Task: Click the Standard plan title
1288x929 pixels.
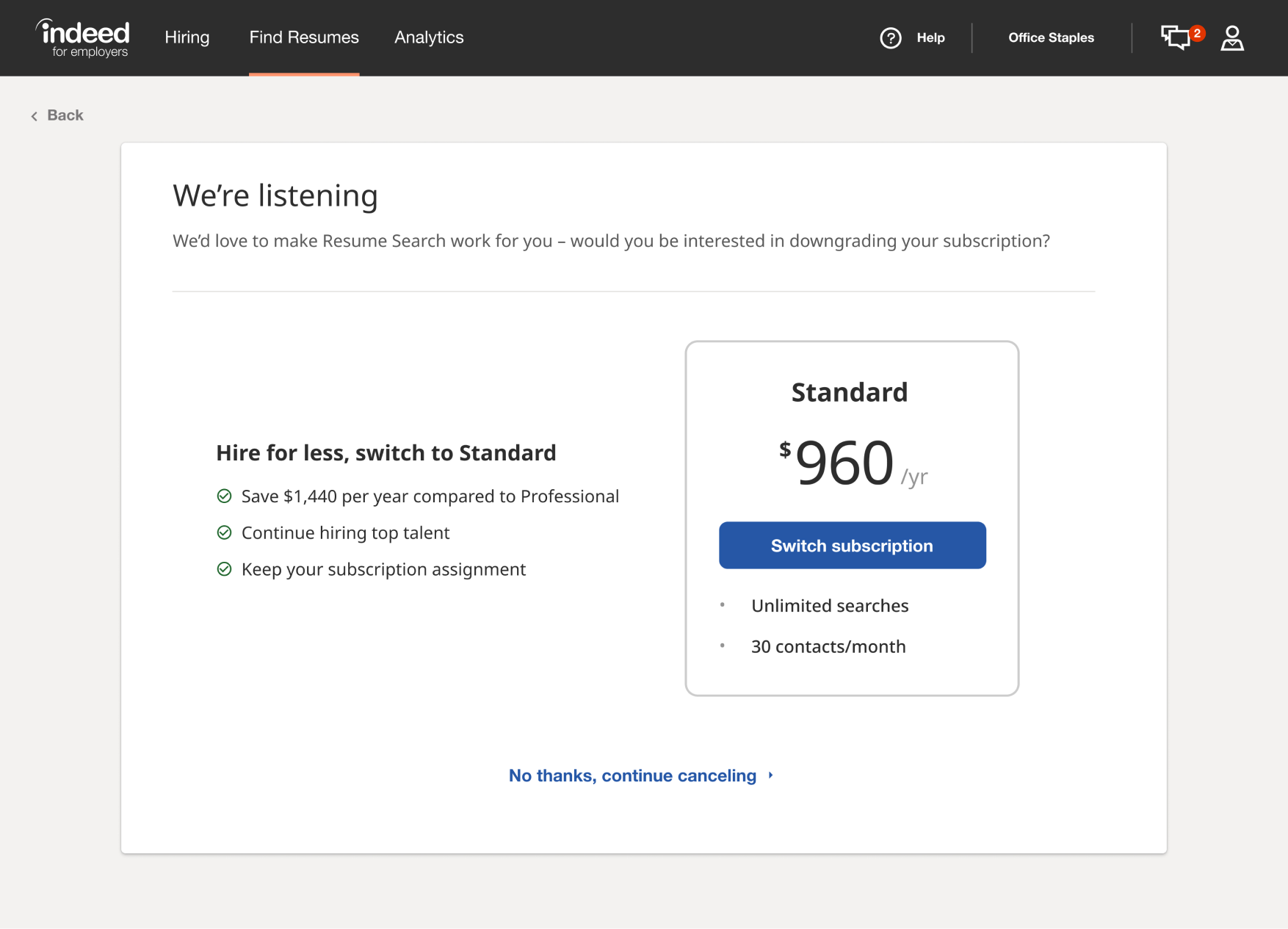Action: click(850, 392)
